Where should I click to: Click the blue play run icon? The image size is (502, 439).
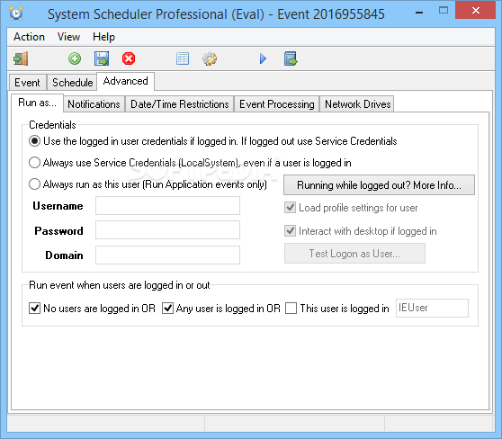263,58
